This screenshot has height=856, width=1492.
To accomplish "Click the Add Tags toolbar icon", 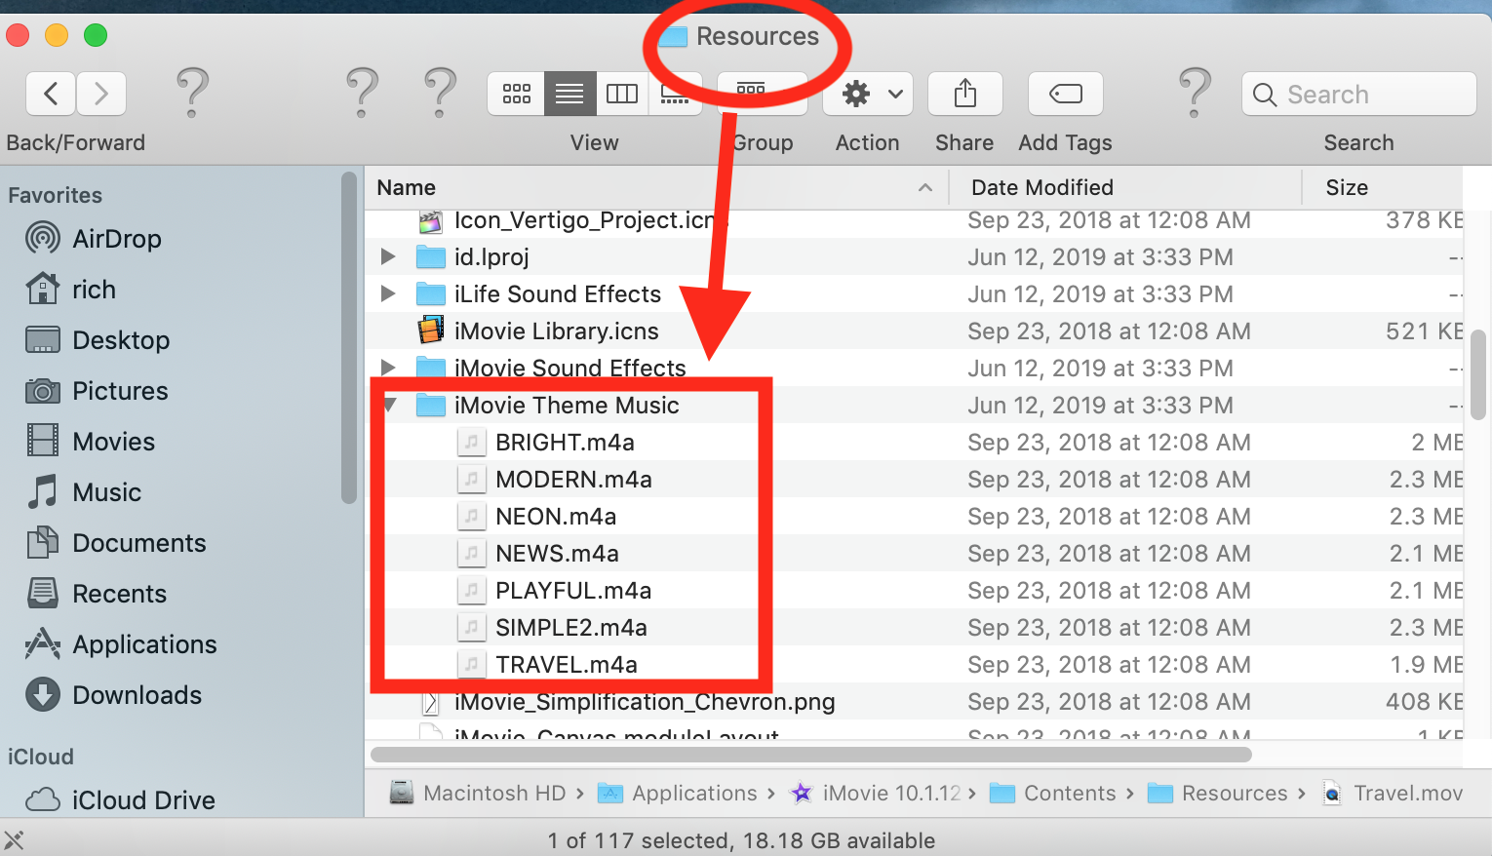I will click(x=1065, y=94).
